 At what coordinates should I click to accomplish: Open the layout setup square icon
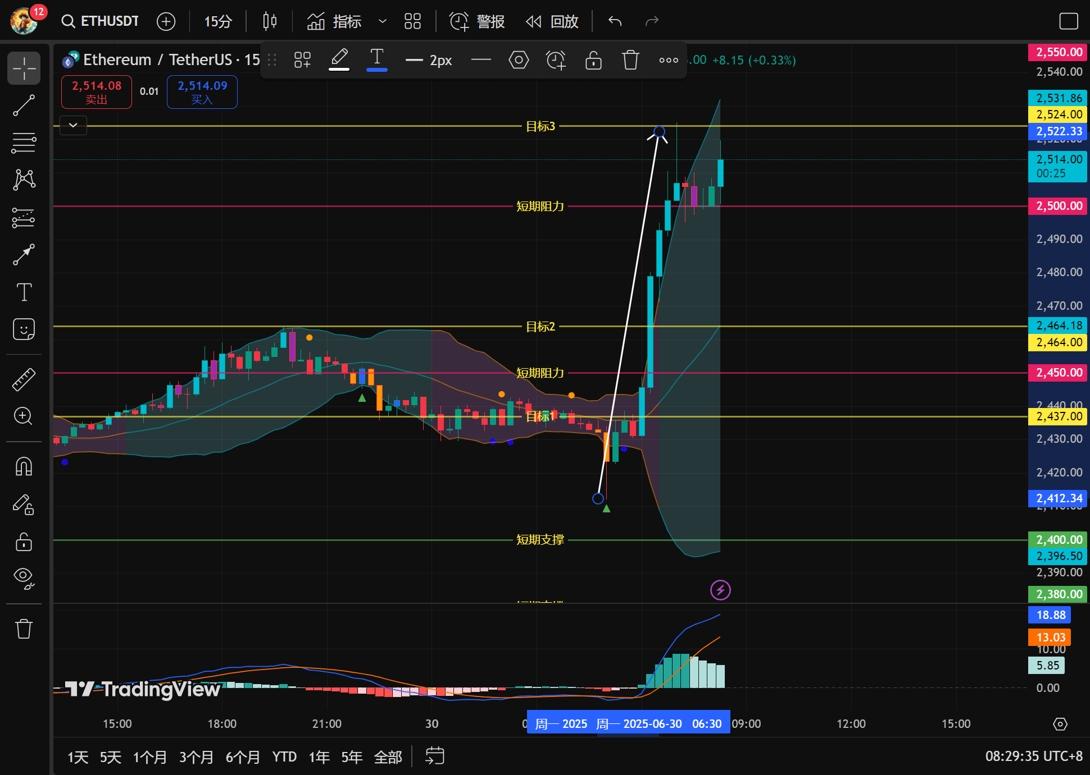[1068, 21]
